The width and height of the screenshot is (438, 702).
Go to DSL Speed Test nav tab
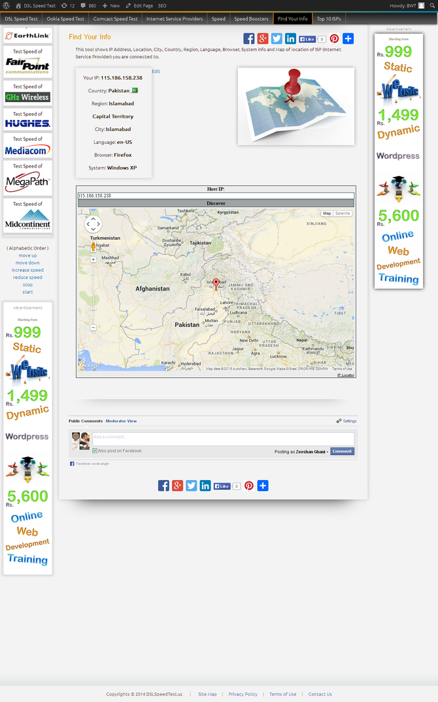[22, 19]
